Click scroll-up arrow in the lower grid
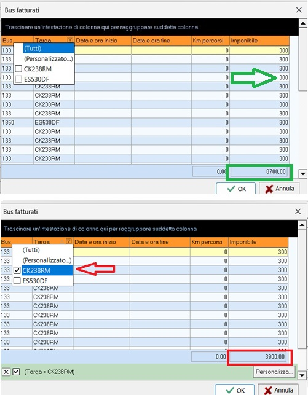The image size is (308, 395). (302, 225)
